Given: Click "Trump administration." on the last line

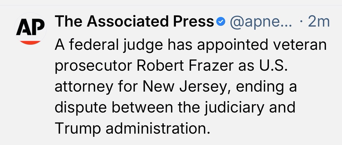Looking at the screenshot, I should (132, 128).
